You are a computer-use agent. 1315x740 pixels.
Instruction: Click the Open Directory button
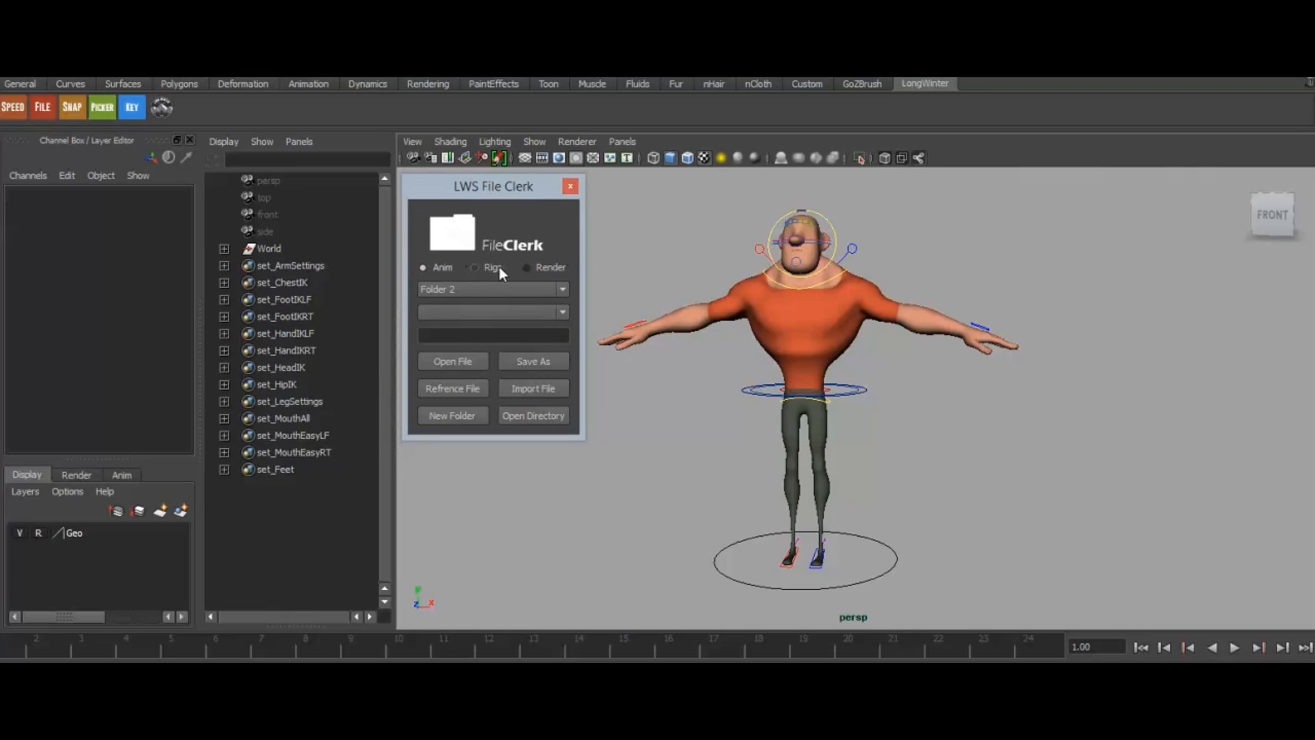533,415
